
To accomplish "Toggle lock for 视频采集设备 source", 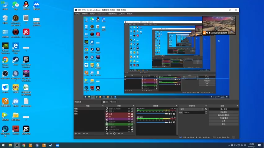I will point(132,129).
